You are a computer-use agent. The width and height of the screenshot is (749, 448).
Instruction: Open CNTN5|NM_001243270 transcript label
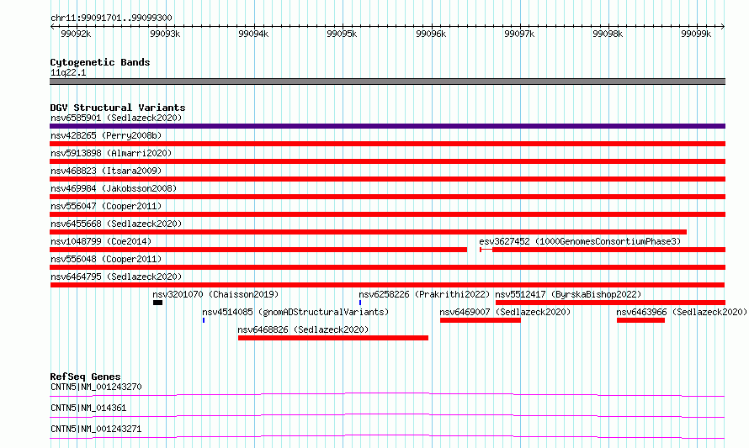[96, 387]
